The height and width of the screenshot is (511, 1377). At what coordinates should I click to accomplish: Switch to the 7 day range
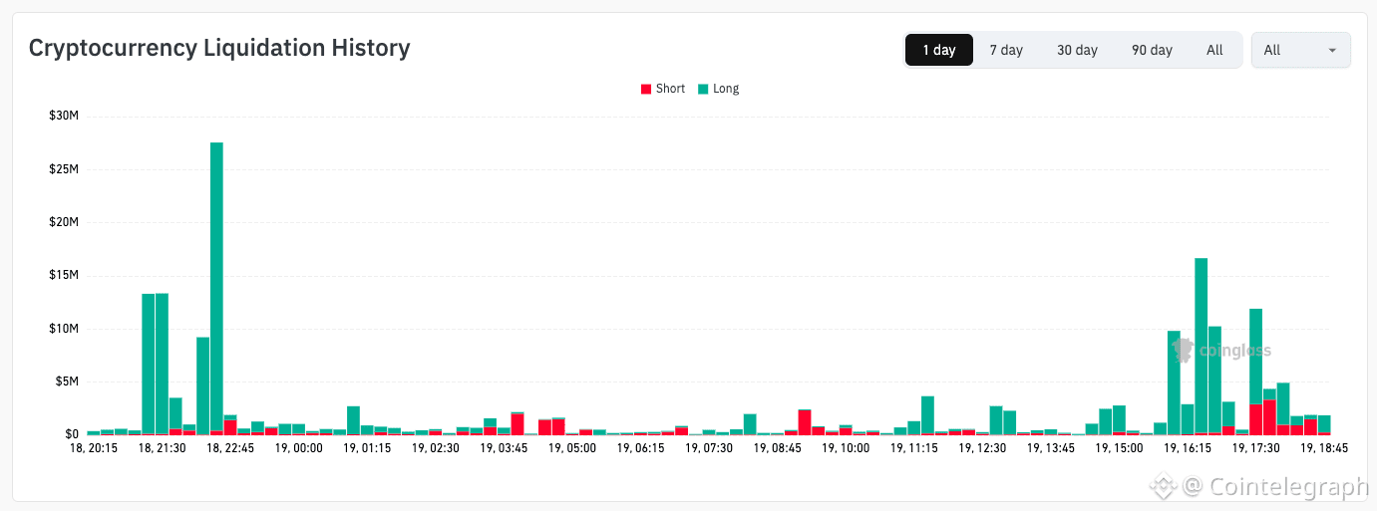point(1006,50)
